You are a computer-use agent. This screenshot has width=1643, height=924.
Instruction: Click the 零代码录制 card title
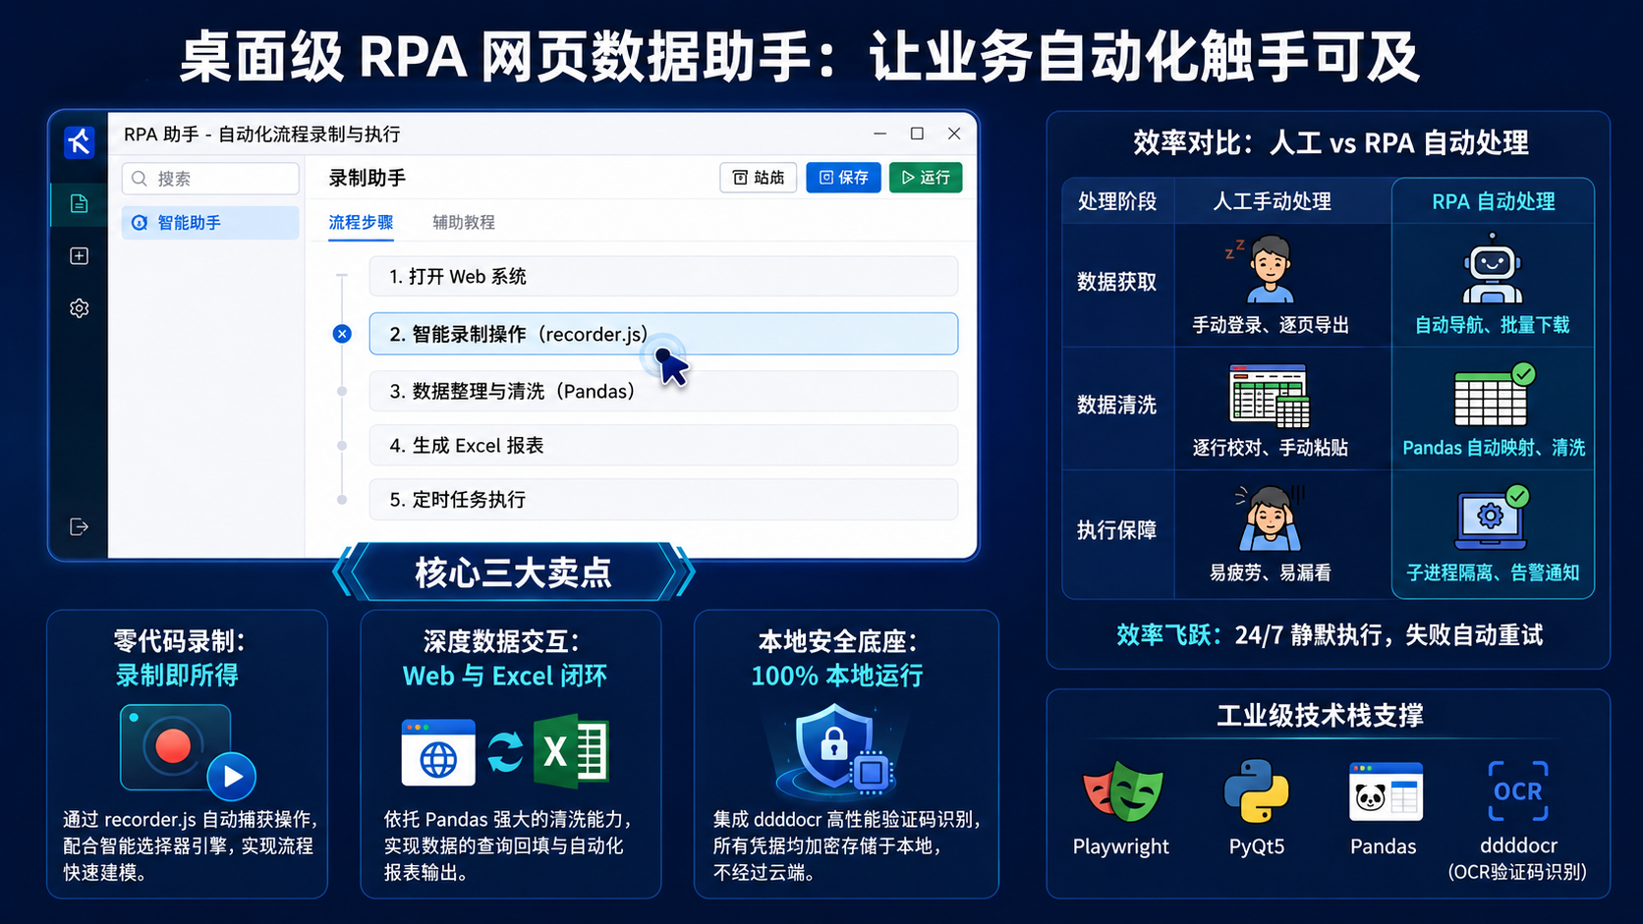pyautogui.click(x=179, y=641)
